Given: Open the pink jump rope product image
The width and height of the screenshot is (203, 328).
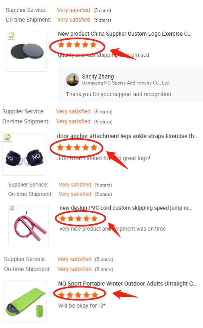Looking at the screenshot, I should click(28, 225).
